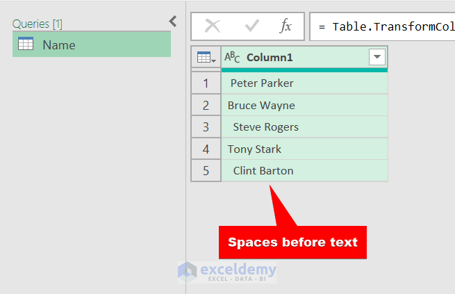Click into the formula bar text field
Viewport: 455px width, 294px height.
click(x=382, y=26)
